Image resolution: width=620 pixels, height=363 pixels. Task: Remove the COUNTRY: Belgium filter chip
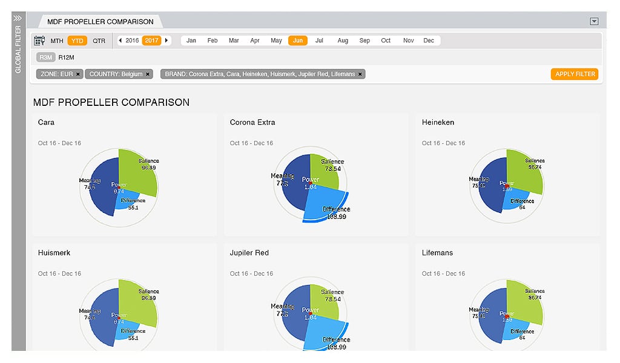pyautogui.click(x=148, y=74)
